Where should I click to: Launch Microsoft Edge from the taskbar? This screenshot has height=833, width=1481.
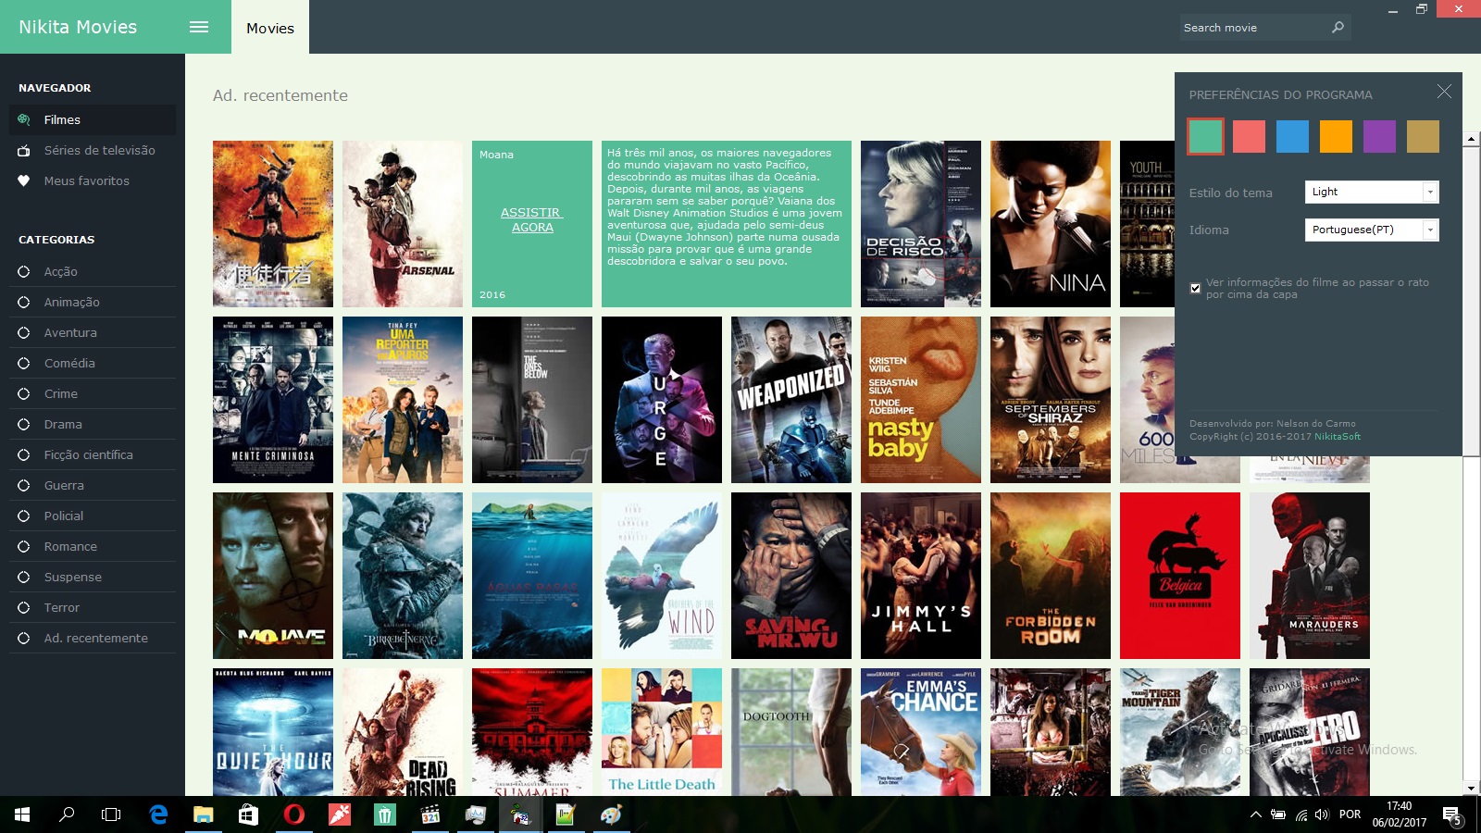[x=158, y=814]
